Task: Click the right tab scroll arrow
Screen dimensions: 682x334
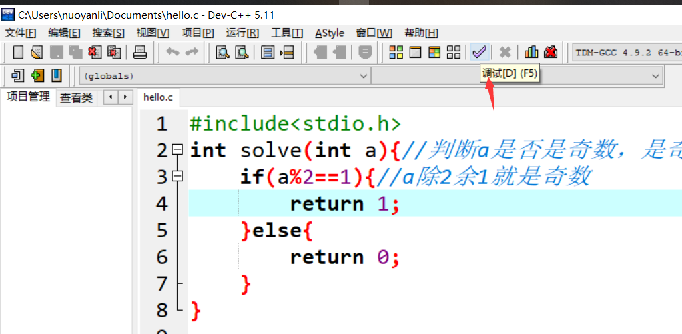Action: tap(125, 97)
